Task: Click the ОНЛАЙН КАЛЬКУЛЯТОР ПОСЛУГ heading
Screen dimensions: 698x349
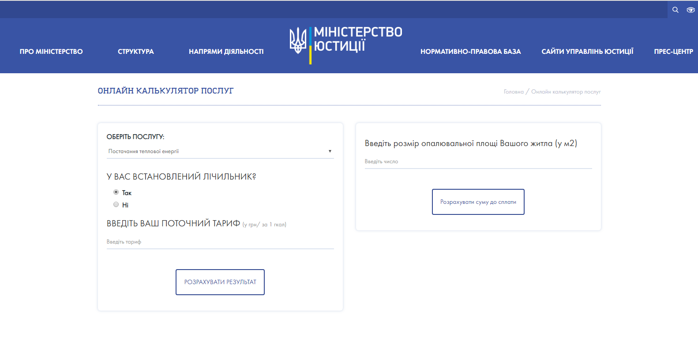Action: tap(165, 91)
